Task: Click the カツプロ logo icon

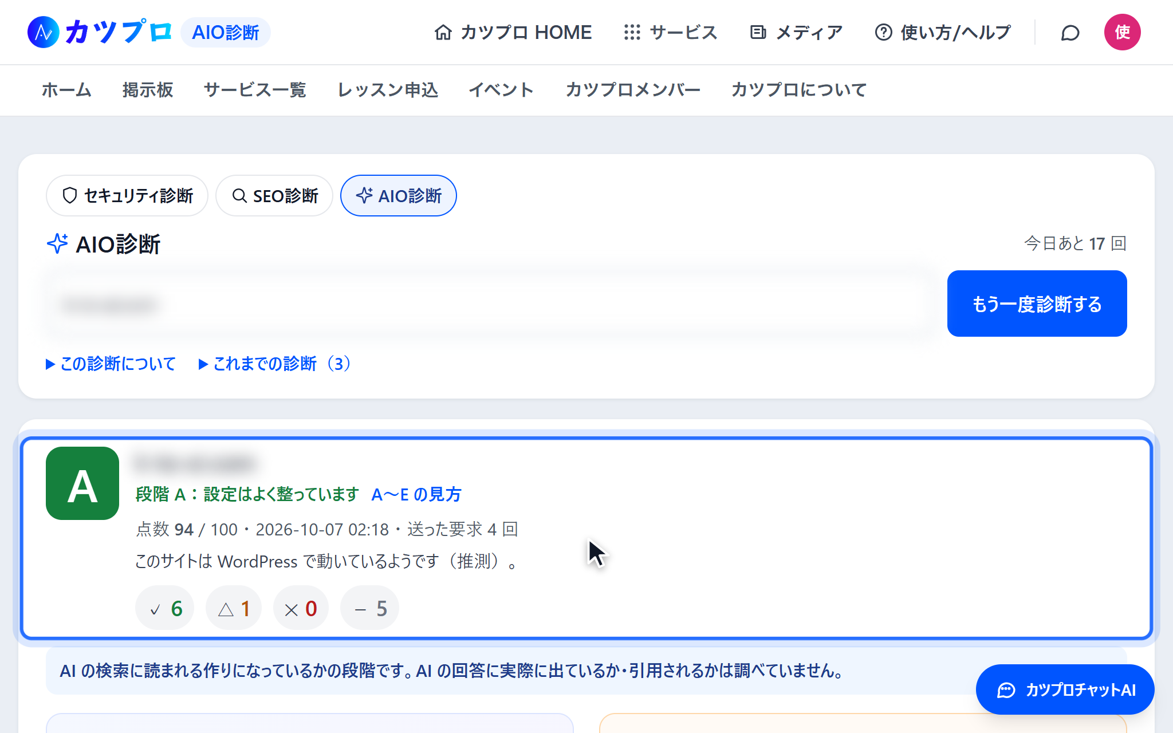Action: click(44, 32)
